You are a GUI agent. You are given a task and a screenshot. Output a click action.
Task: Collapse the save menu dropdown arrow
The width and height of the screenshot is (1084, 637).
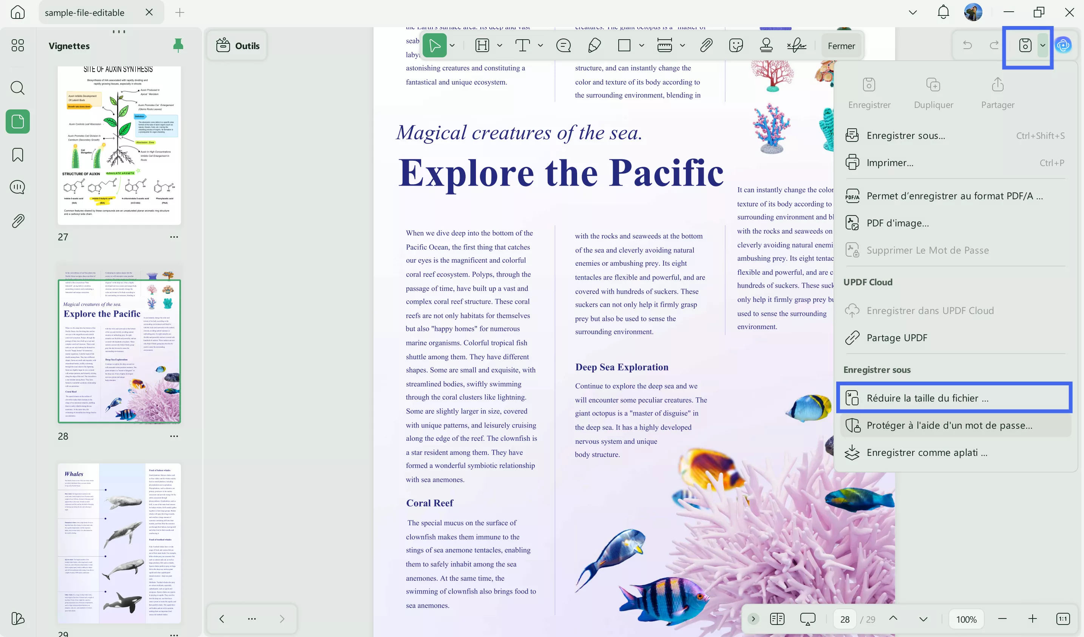tap(1043, 45)
